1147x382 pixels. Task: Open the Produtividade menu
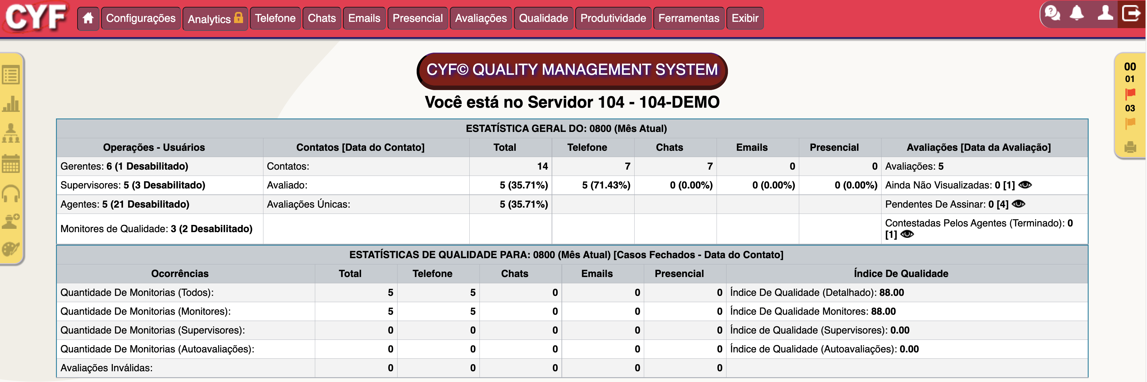click(613, 18)
